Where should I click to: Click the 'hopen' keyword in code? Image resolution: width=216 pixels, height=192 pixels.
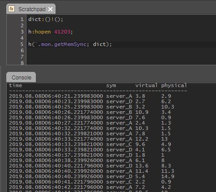(x=43, y=32)
